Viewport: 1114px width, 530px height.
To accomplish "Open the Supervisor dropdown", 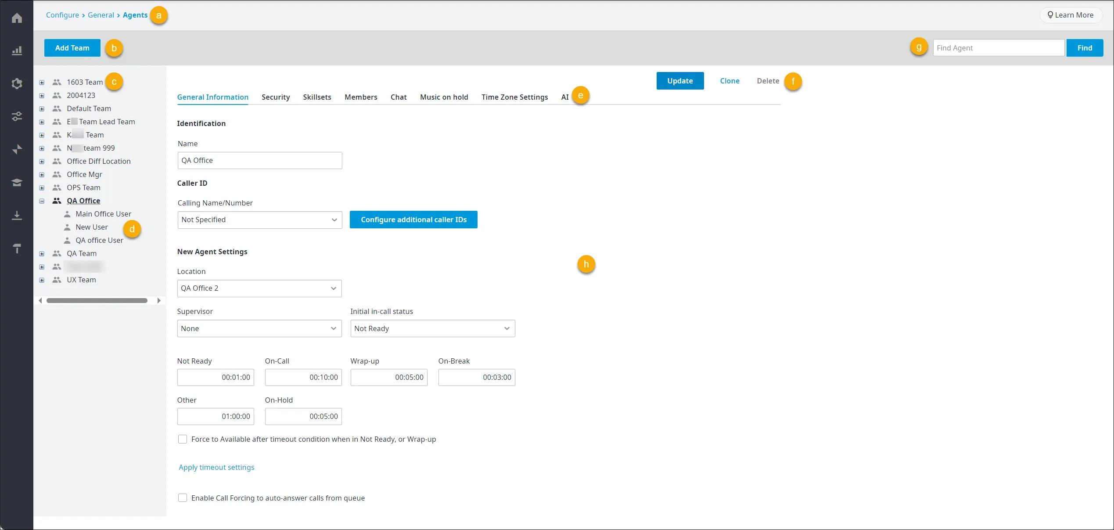I will pyautogui.click(x=259, y=328).
